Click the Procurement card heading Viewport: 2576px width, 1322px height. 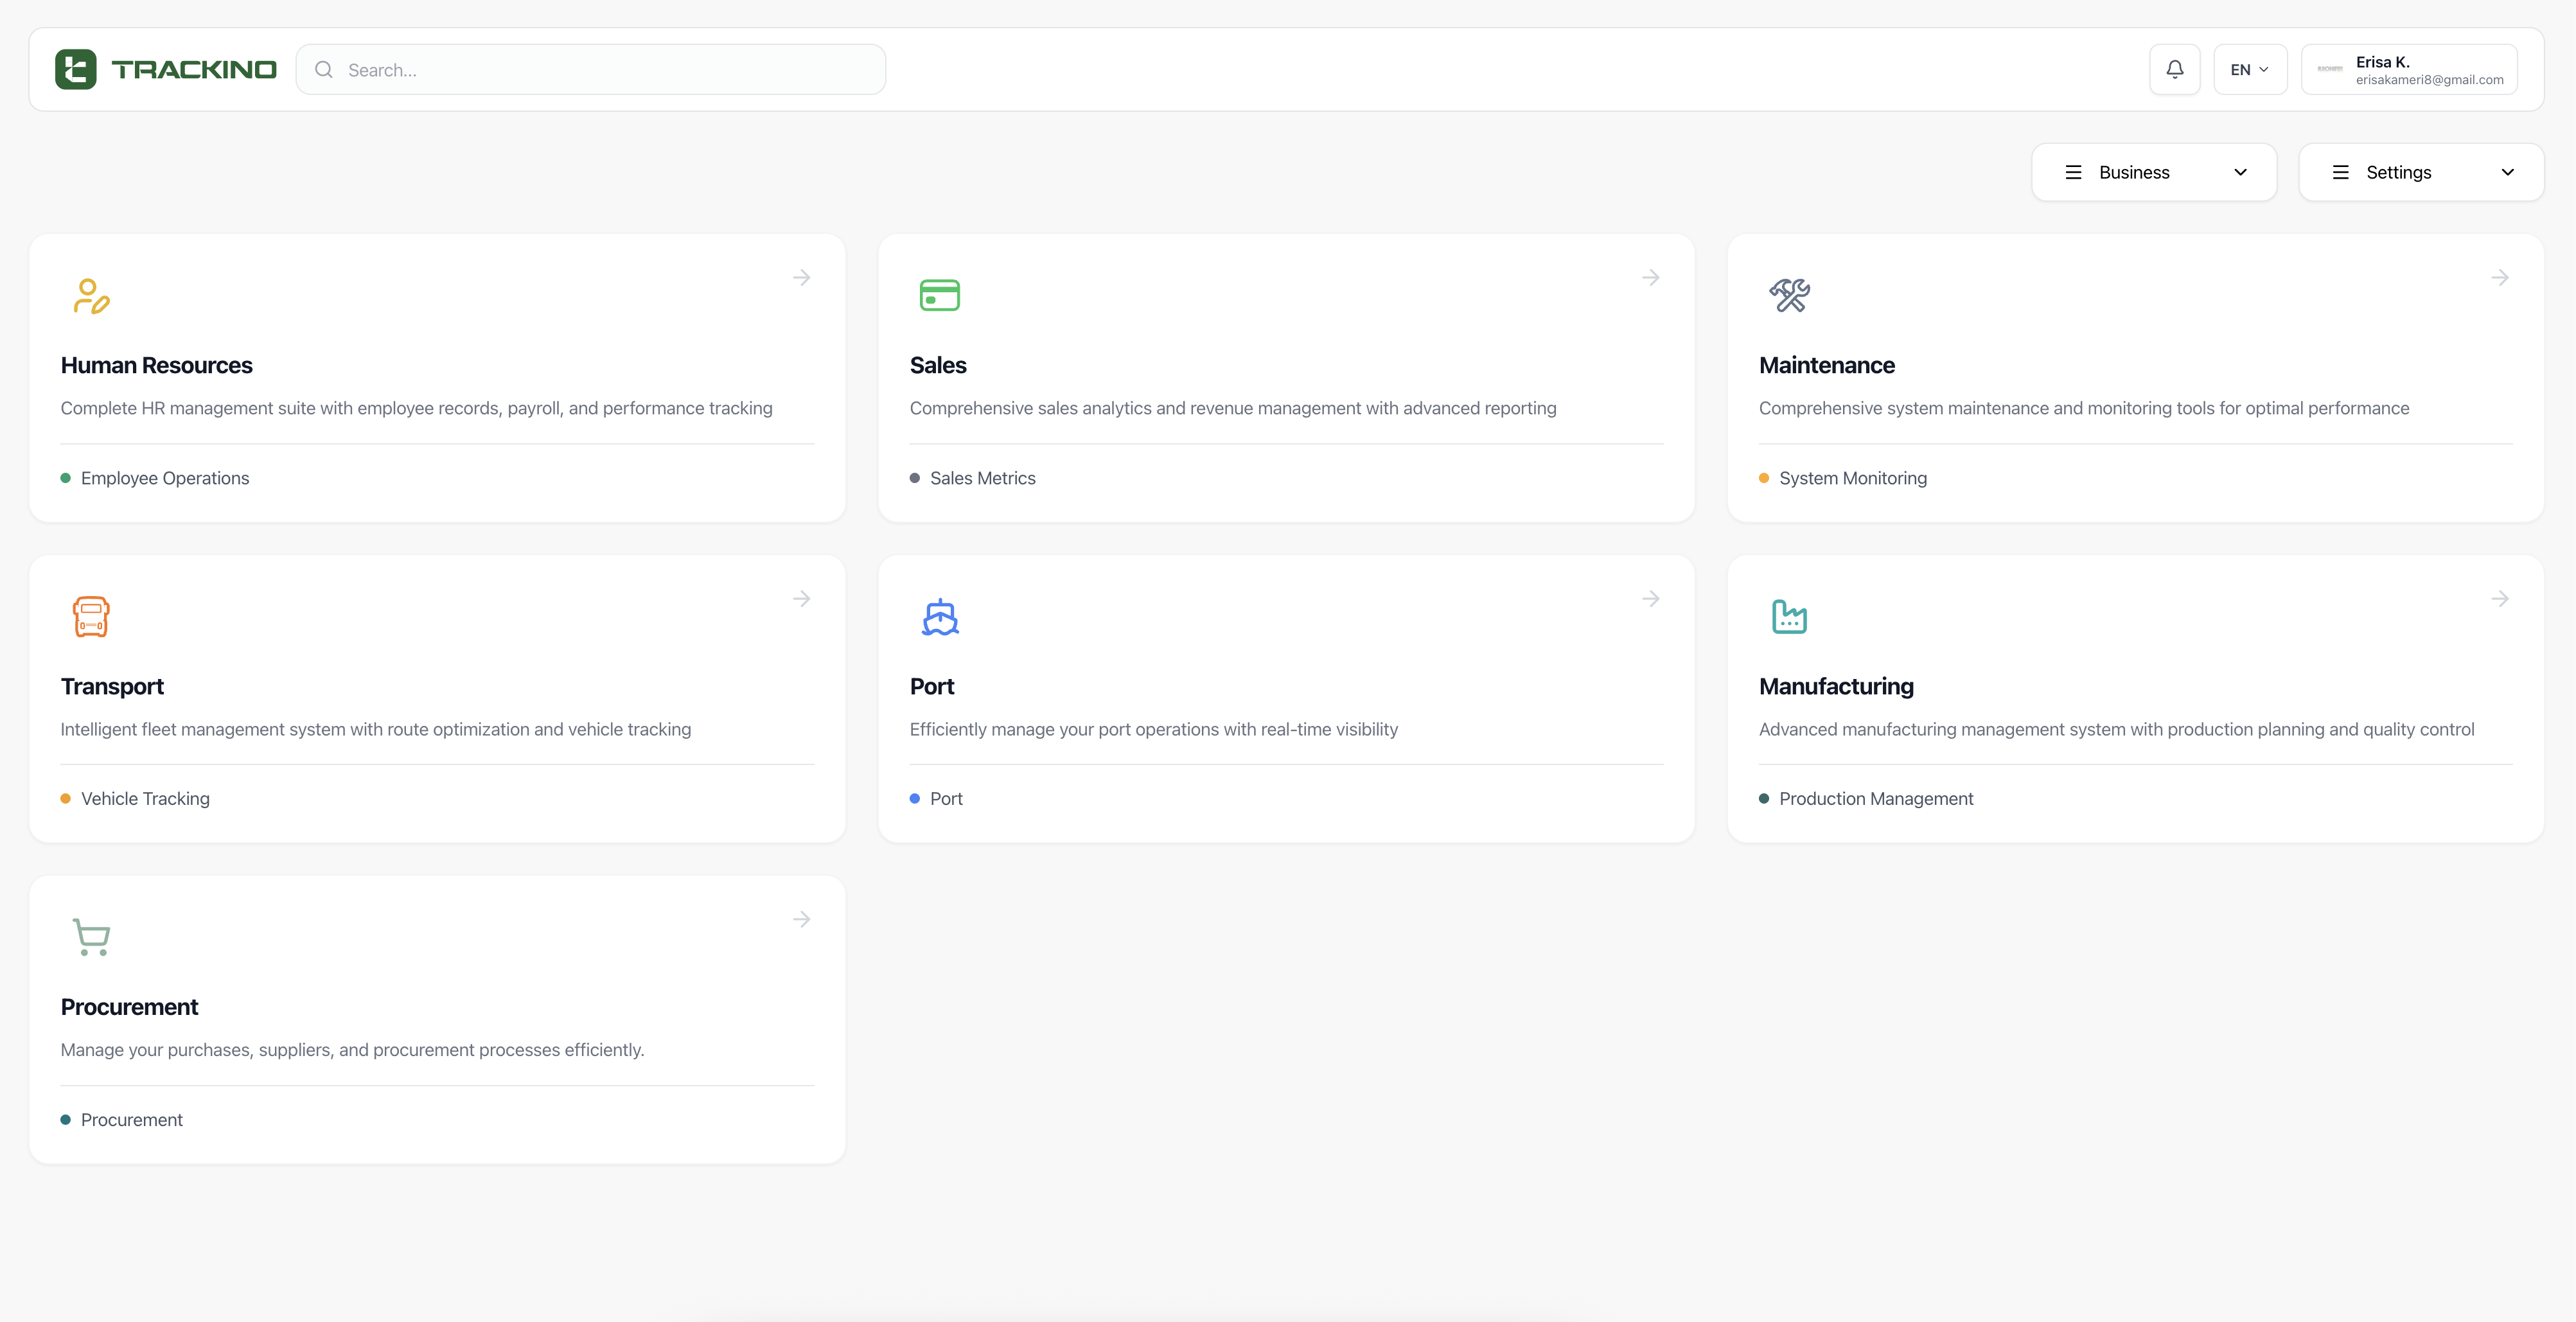(x=129, y=1007)
